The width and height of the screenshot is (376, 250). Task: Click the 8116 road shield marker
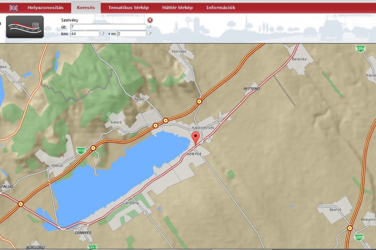point(81,150)
